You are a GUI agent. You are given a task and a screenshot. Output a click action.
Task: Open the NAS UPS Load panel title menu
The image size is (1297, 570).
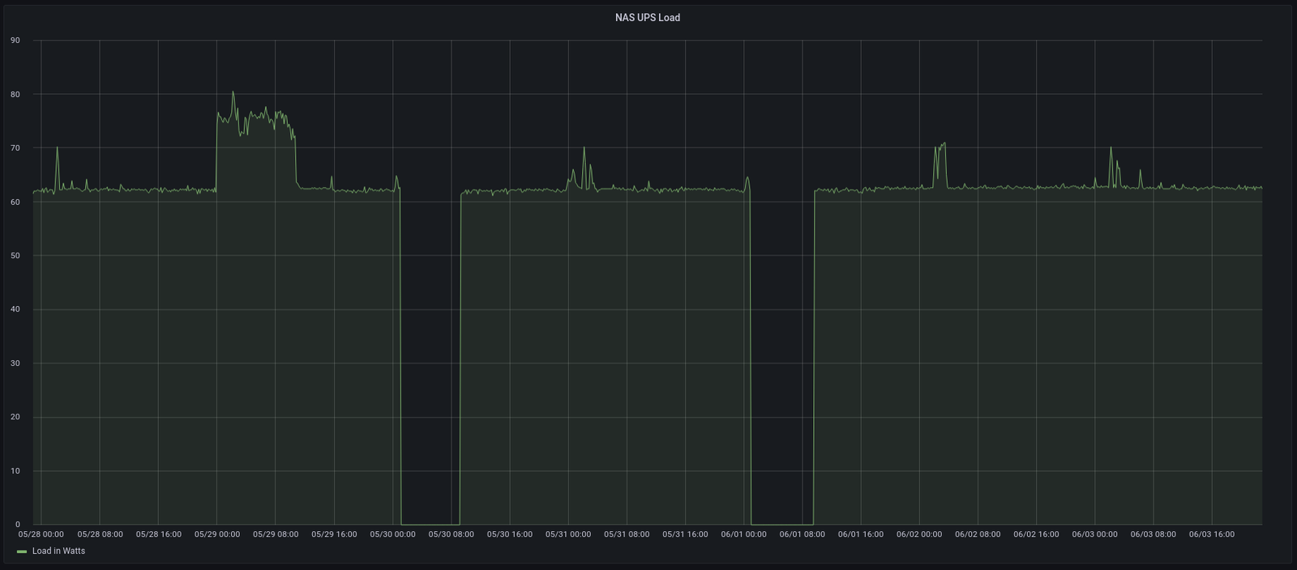point(647,17)
